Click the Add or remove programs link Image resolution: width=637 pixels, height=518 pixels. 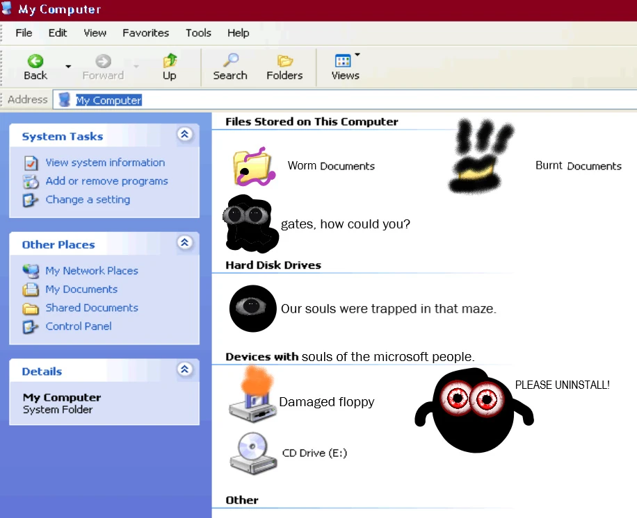click(107, 181)
